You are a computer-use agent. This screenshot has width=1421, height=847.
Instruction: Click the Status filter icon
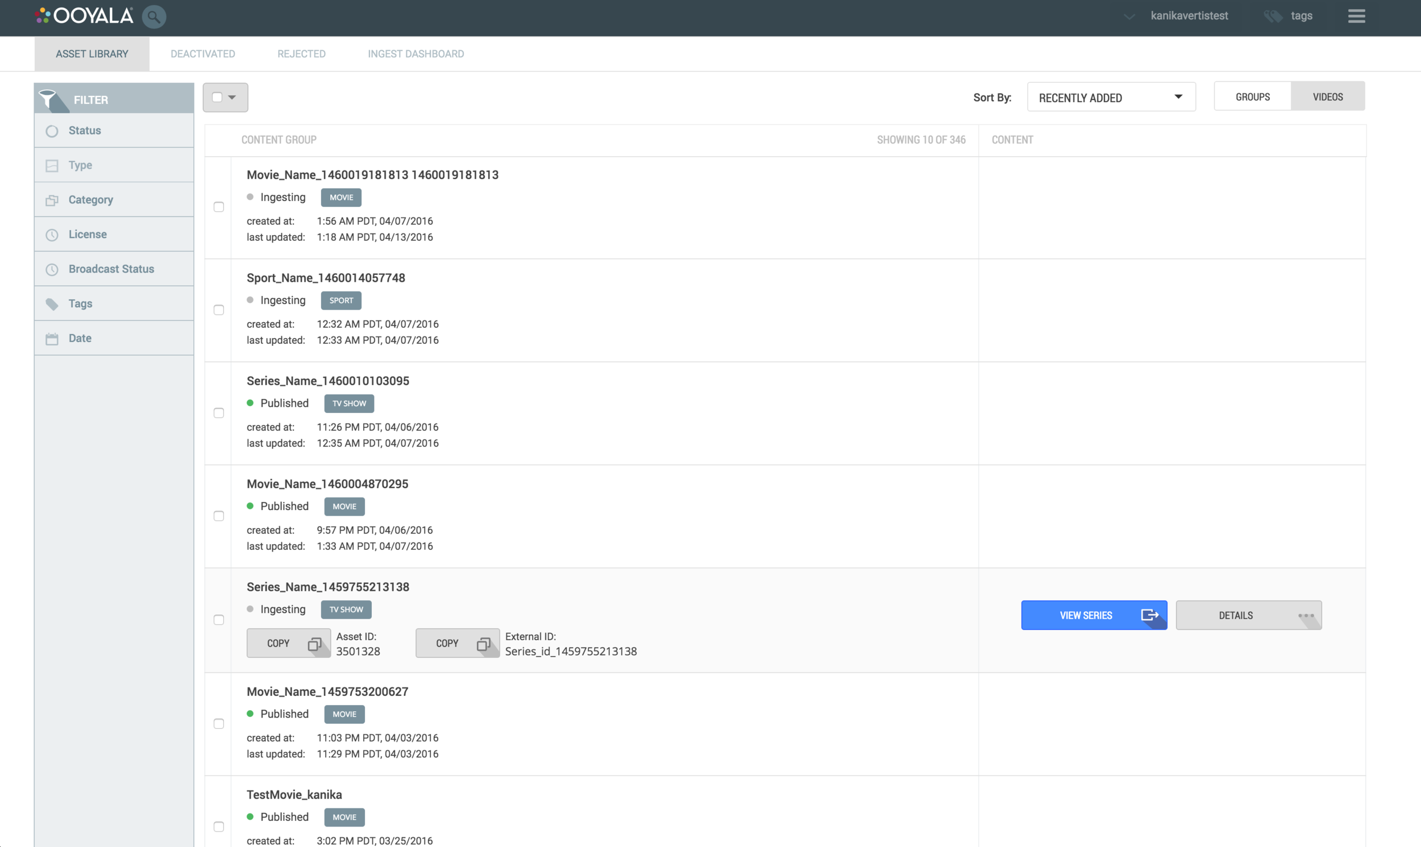point(52,131)
